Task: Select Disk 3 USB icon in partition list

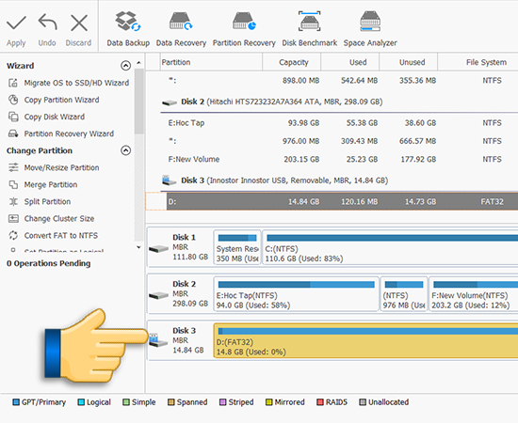Action: point(170,180)
